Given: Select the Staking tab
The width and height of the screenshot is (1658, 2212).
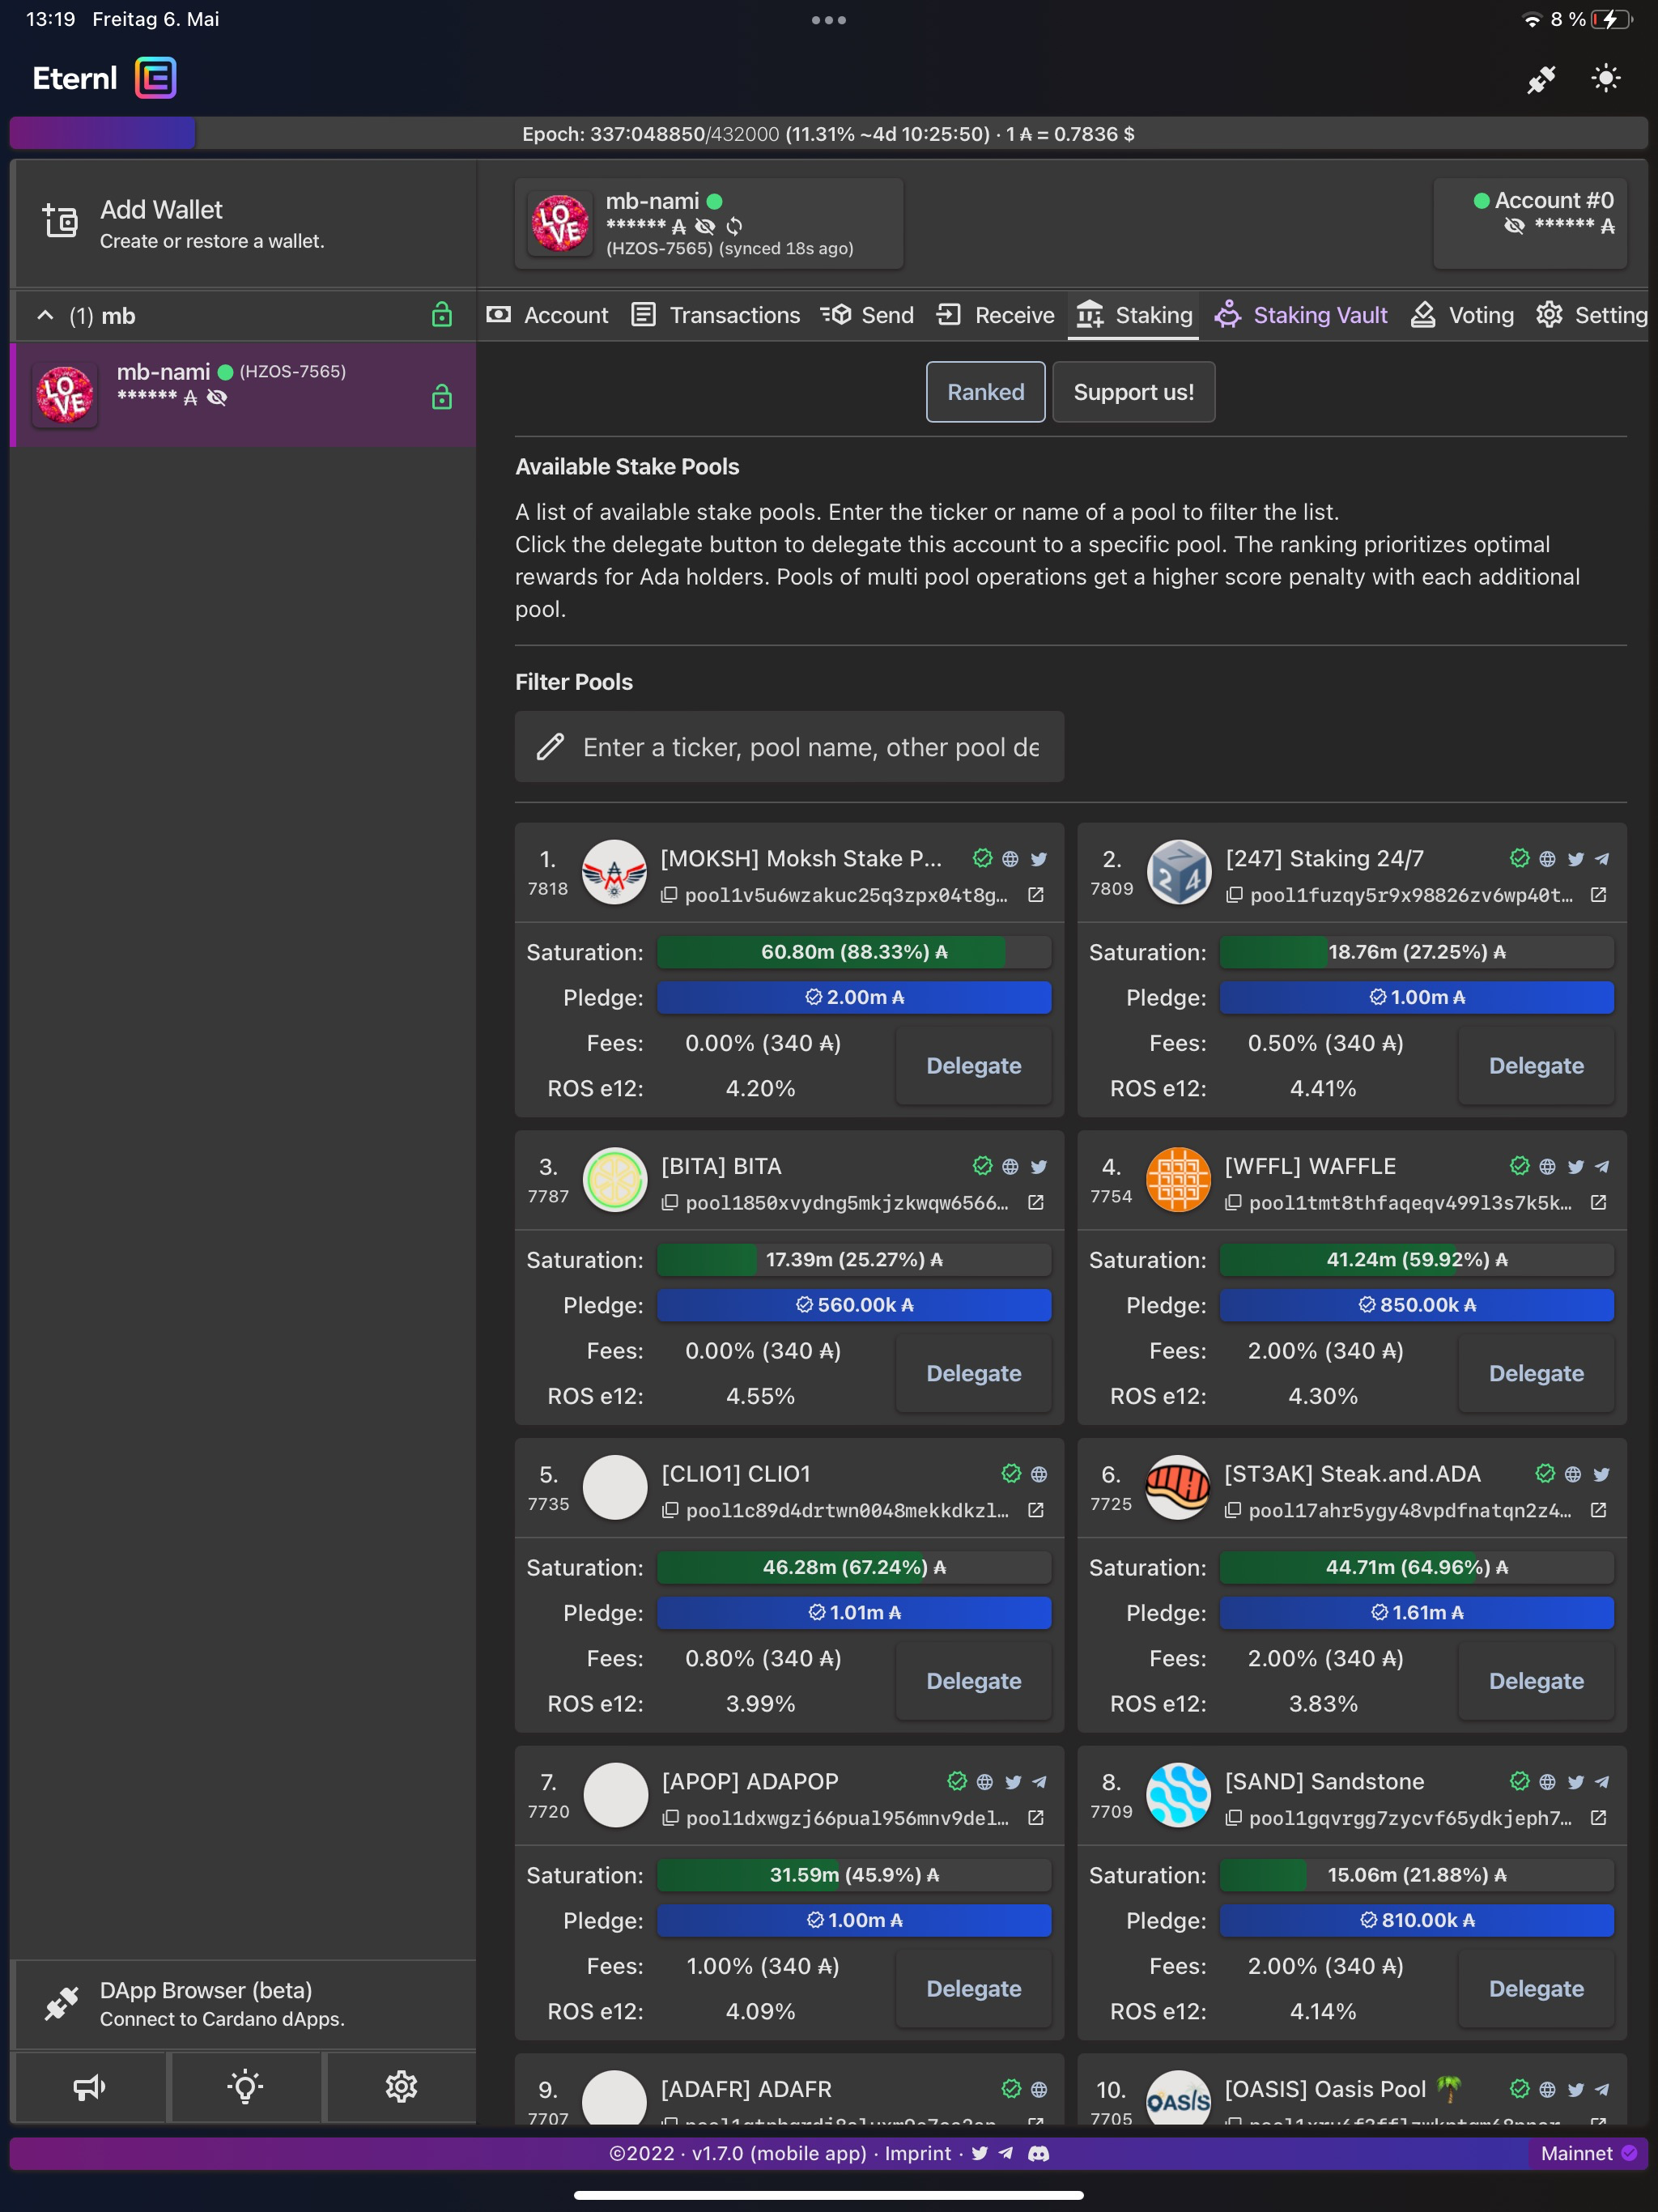Looking at the screenshot, I should pyautogui.click(x=1134, y=315).
